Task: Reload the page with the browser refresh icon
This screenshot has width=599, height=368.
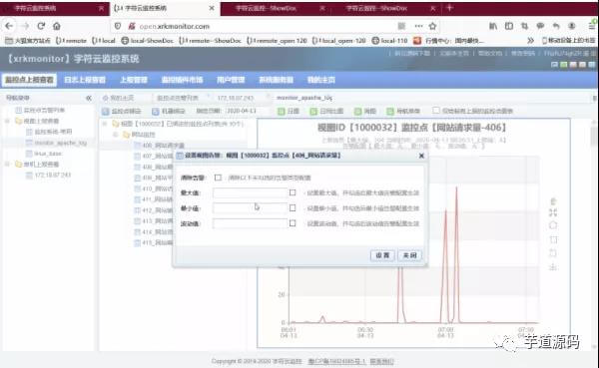Action: (41, 26)
